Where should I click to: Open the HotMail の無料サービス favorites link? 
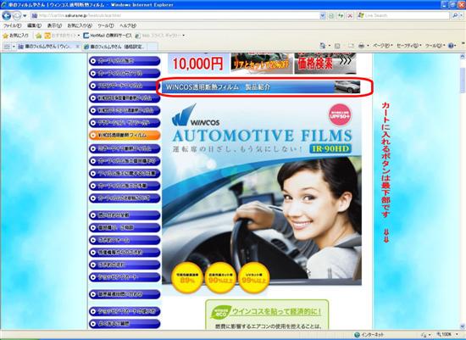tap(108, 36)
